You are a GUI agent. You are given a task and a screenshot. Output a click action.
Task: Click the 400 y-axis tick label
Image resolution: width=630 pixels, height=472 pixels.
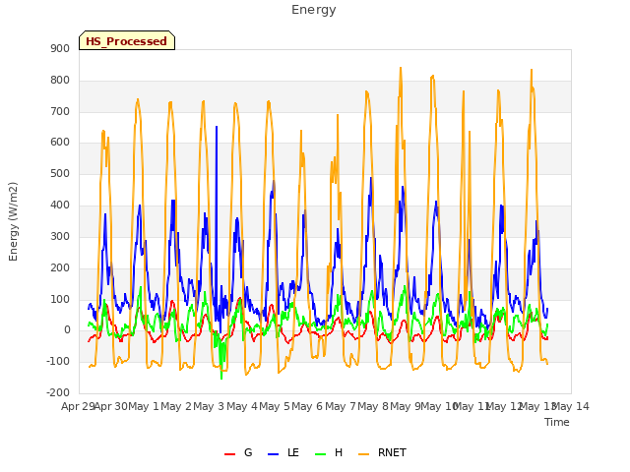click(60, 206)
